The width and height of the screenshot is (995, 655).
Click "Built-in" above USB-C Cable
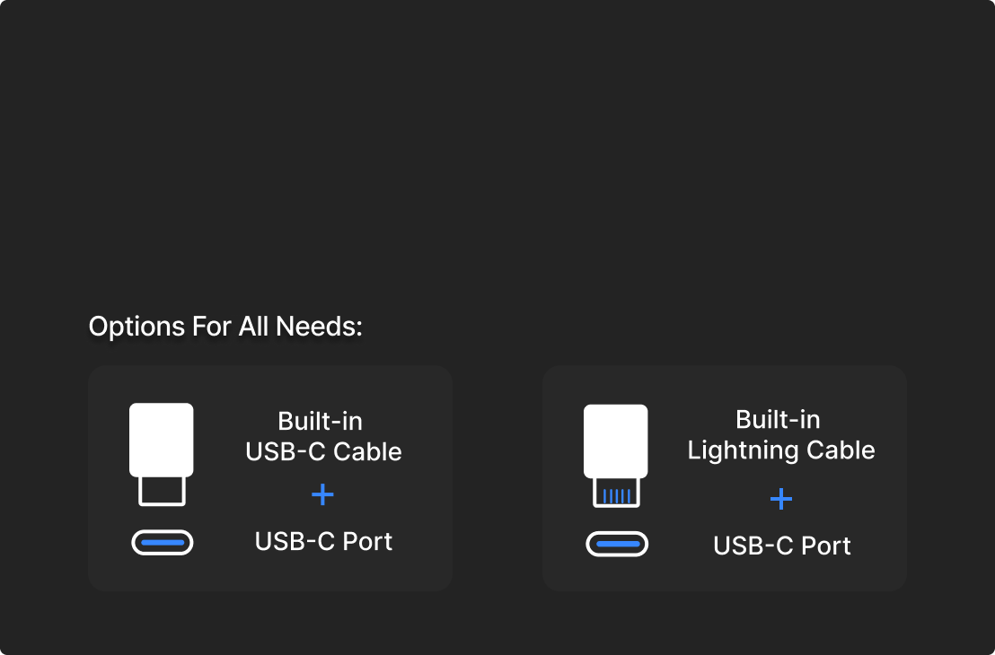click(x=321, y=421)
